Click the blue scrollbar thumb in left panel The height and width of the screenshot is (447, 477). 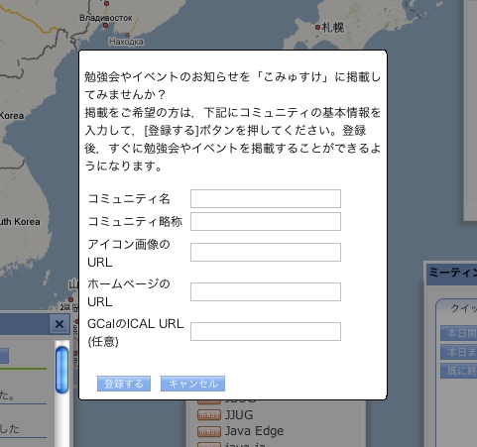[x=61, y=370]
